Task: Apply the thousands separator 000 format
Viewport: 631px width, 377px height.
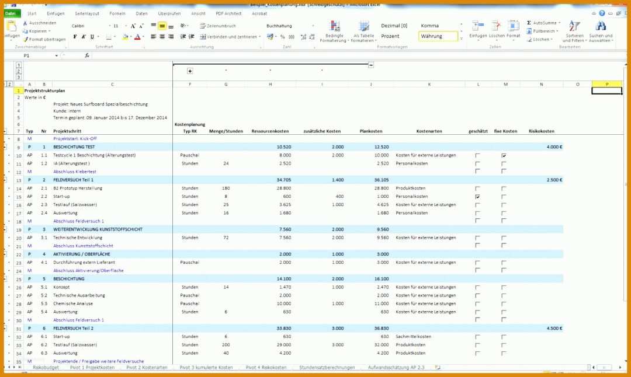Action: [x=292, y=37]
